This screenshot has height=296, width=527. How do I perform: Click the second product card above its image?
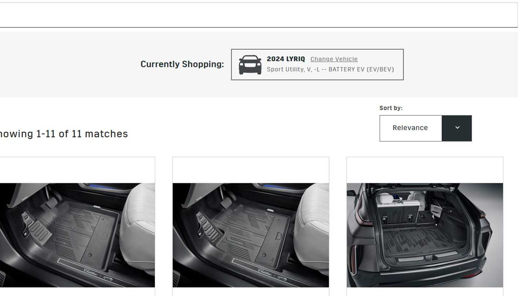coord(250,169)
